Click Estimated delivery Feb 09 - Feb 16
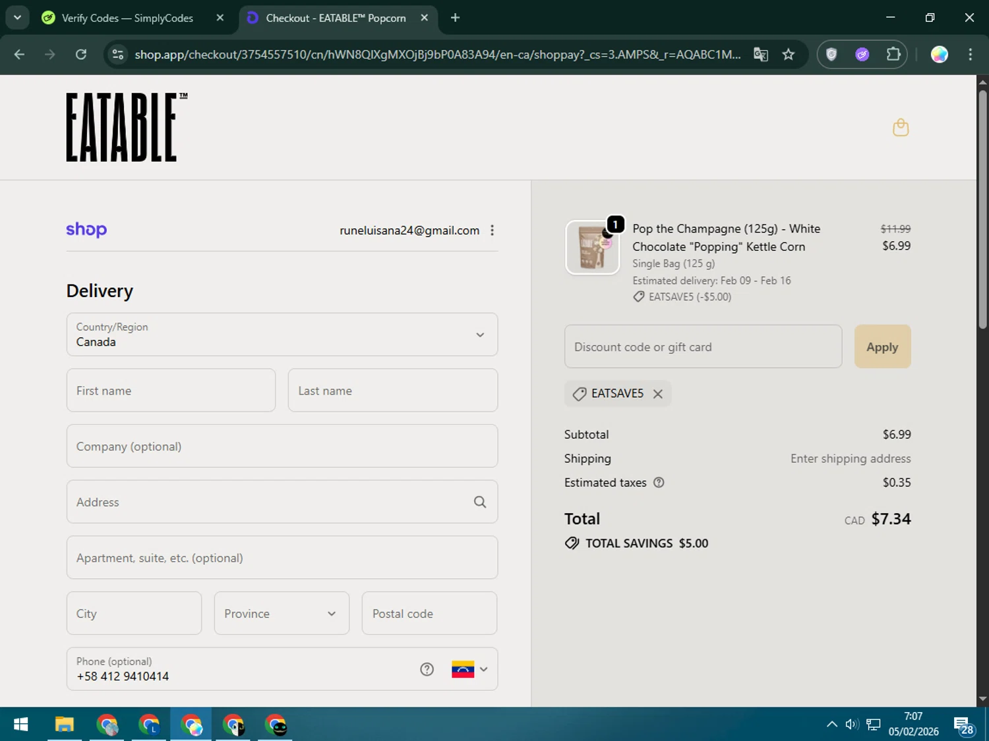The image size is (989, 741). [711, 281]
